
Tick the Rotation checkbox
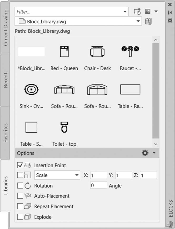pyautogui.click(x=20, y=186)
